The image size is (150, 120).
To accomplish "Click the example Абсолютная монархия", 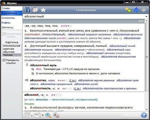I will pos(70,50).
